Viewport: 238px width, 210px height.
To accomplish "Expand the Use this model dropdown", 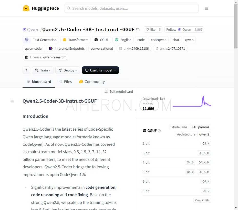I will 100,70.
